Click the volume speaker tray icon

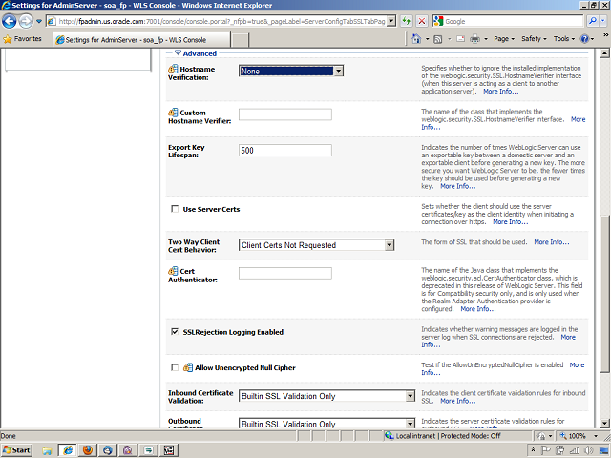click(x=588, y=450)
